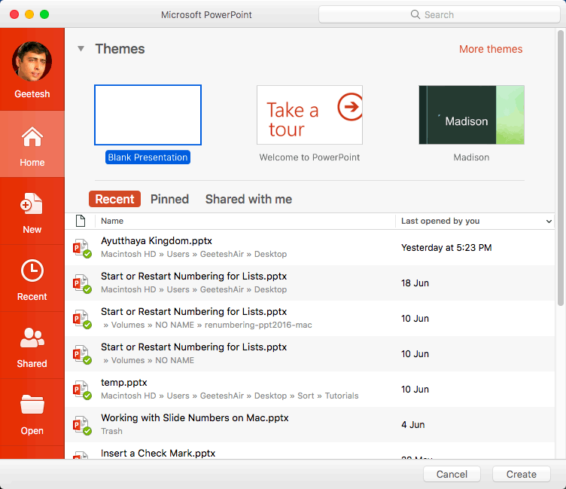The image size is (566, 489).
Task: Click the document type column header icon
Action: pos(81,221)
